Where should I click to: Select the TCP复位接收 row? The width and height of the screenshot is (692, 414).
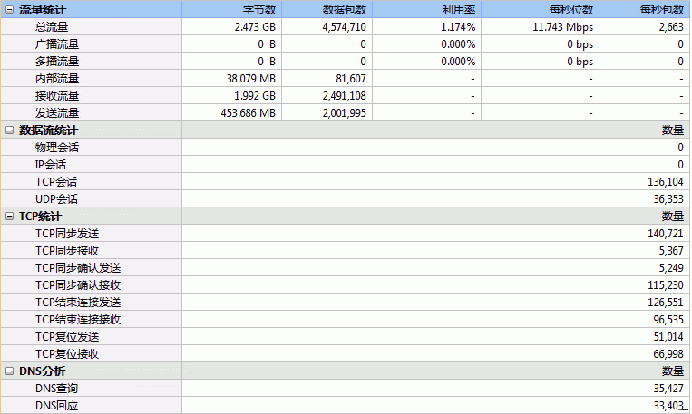coord(346,353)
